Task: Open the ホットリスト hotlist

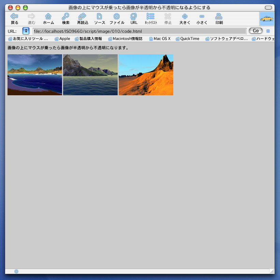Action: tap(151, 18)
